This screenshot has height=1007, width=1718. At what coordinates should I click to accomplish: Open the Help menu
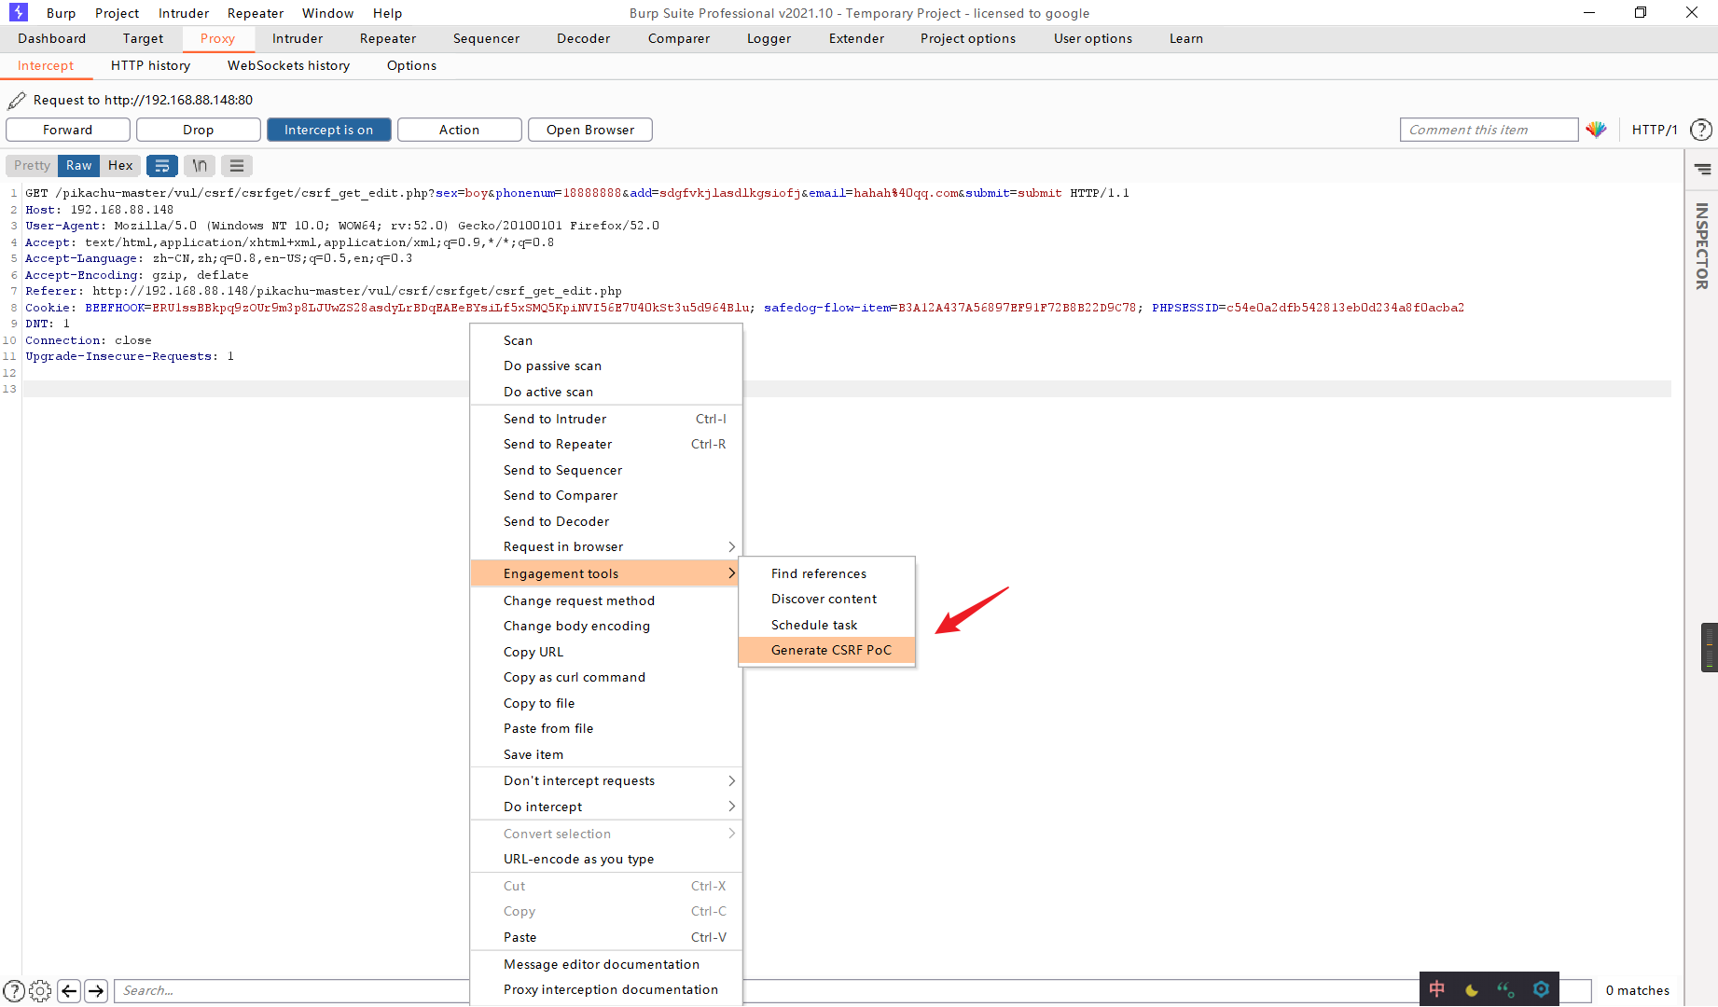(x=387, y=13)
